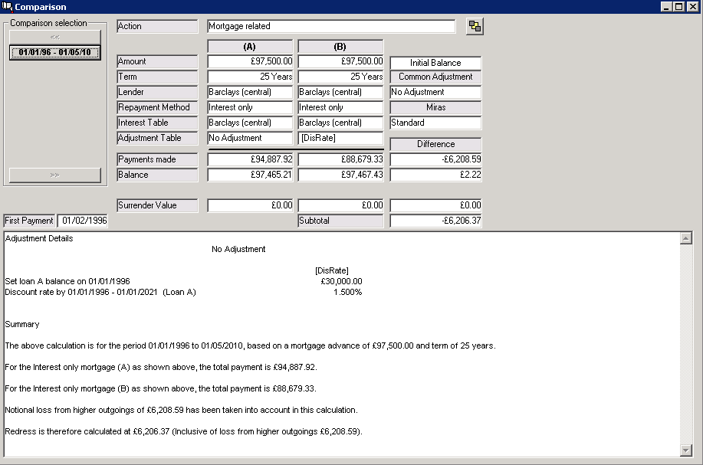Click Repayment Method (A) Interest only field
The image size is (703, 465).
click(x=250, y=107)
